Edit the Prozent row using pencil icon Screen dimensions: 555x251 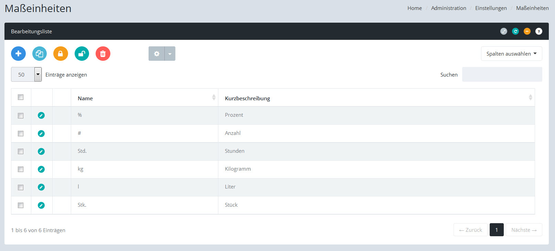[x=41, y=115]
